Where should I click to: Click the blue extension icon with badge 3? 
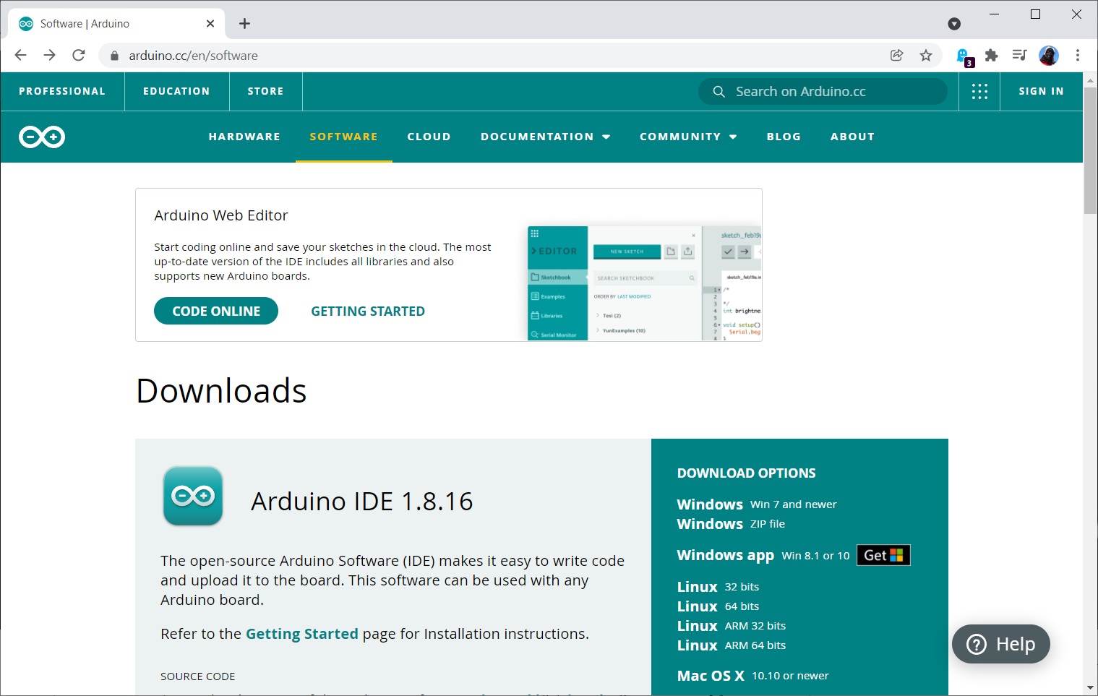click(x=964, y=56)
